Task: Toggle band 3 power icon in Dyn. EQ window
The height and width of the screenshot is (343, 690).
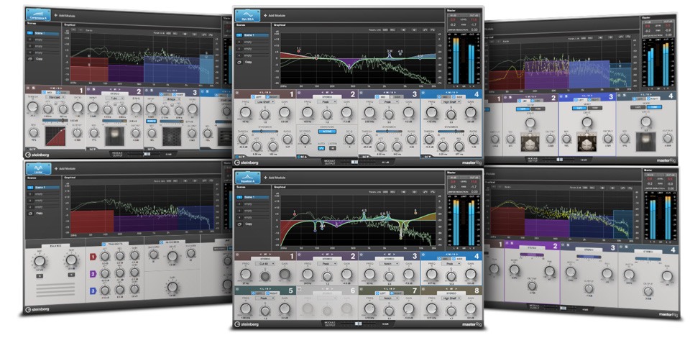Action: [361, 93]
